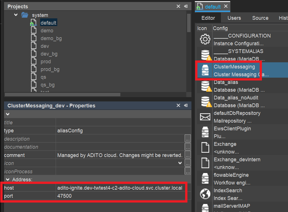Switch to the Users tab

(234, 18)
